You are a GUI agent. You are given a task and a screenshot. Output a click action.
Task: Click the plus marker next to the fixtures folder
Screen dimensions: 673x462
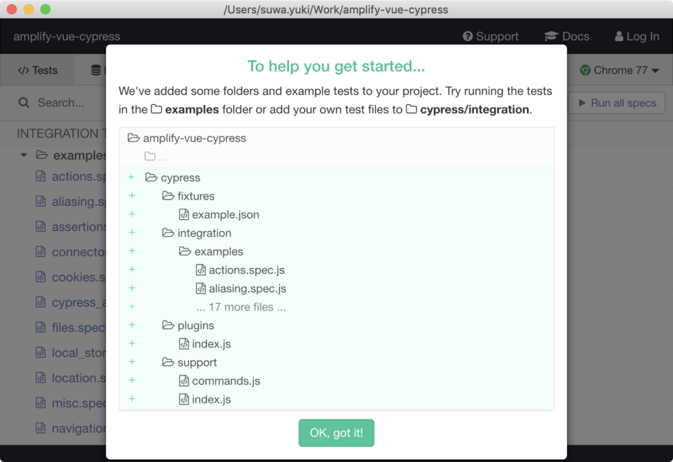coord(132,196)
